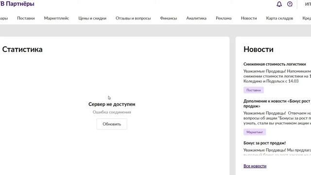Open the Поставки menu item

(x=26, y=18)
